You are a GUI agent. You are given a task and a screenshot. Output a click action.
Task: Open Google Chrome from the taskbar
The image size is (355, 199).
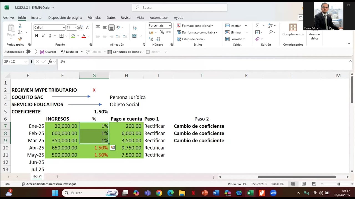[x=159, y=193]
